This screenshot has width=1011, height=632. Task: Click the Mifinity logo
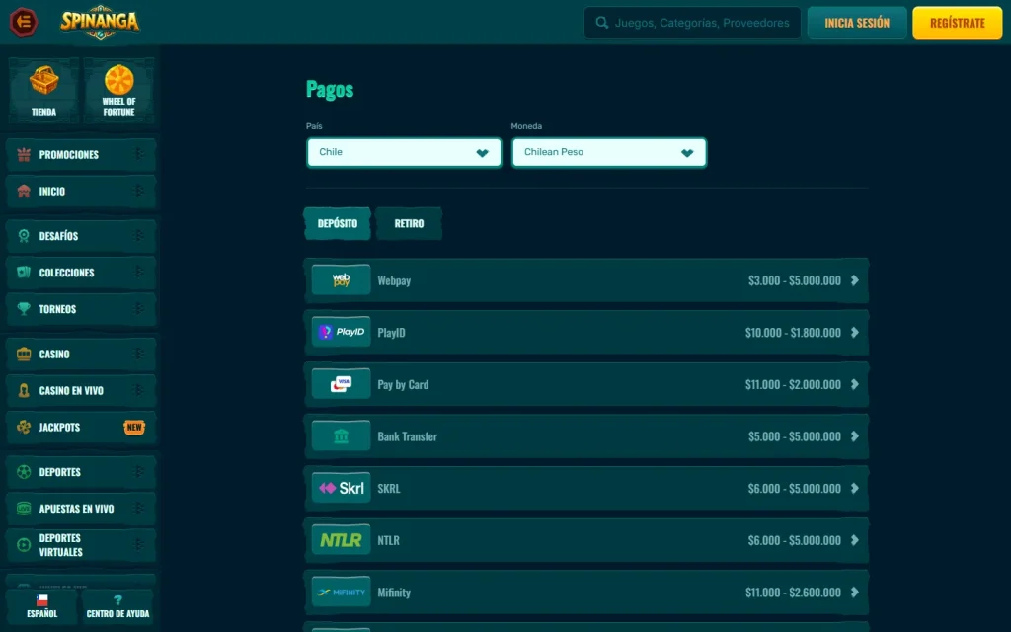[341, 592]
